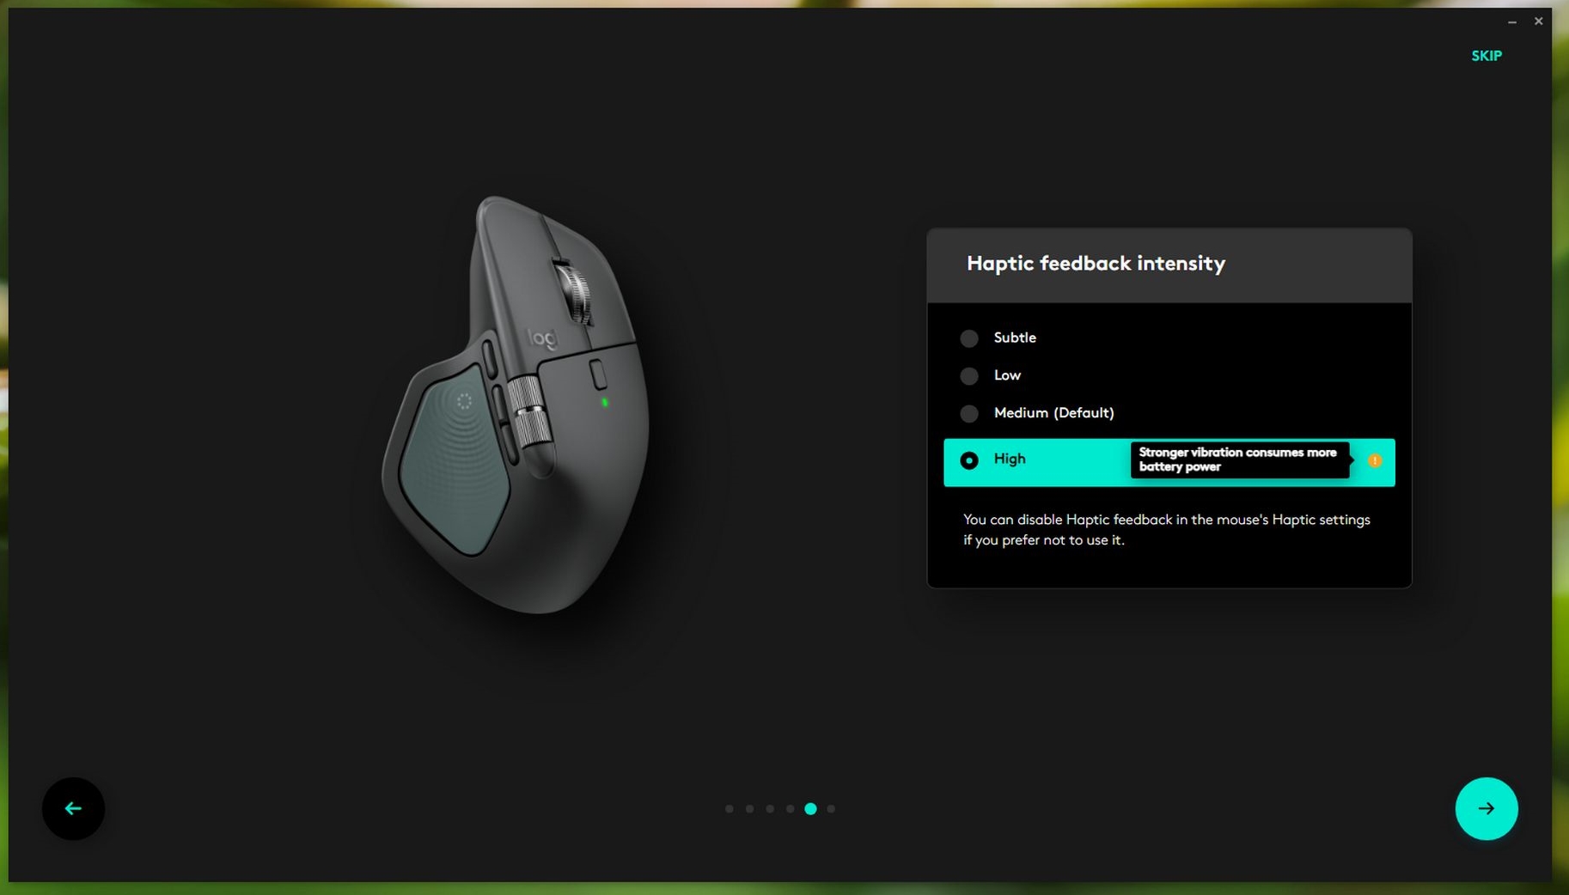The image size is (1569, 895).
Task: Click the next arrow button
Action: pyautogui.click(x=1486, y=808)
